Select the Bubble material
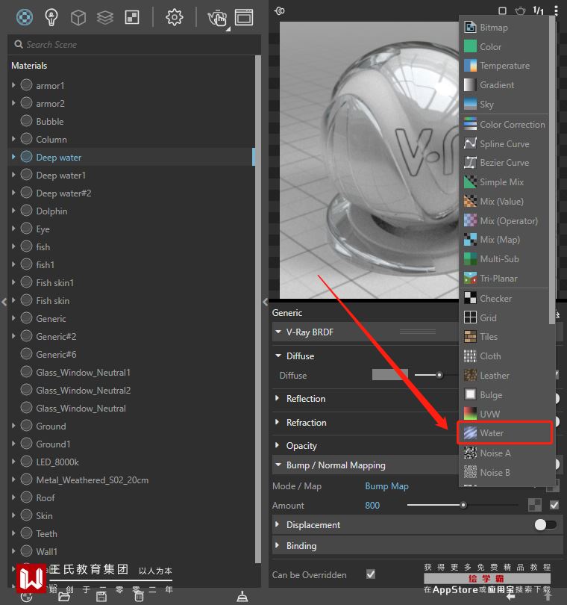 click(x=50, y=121)
